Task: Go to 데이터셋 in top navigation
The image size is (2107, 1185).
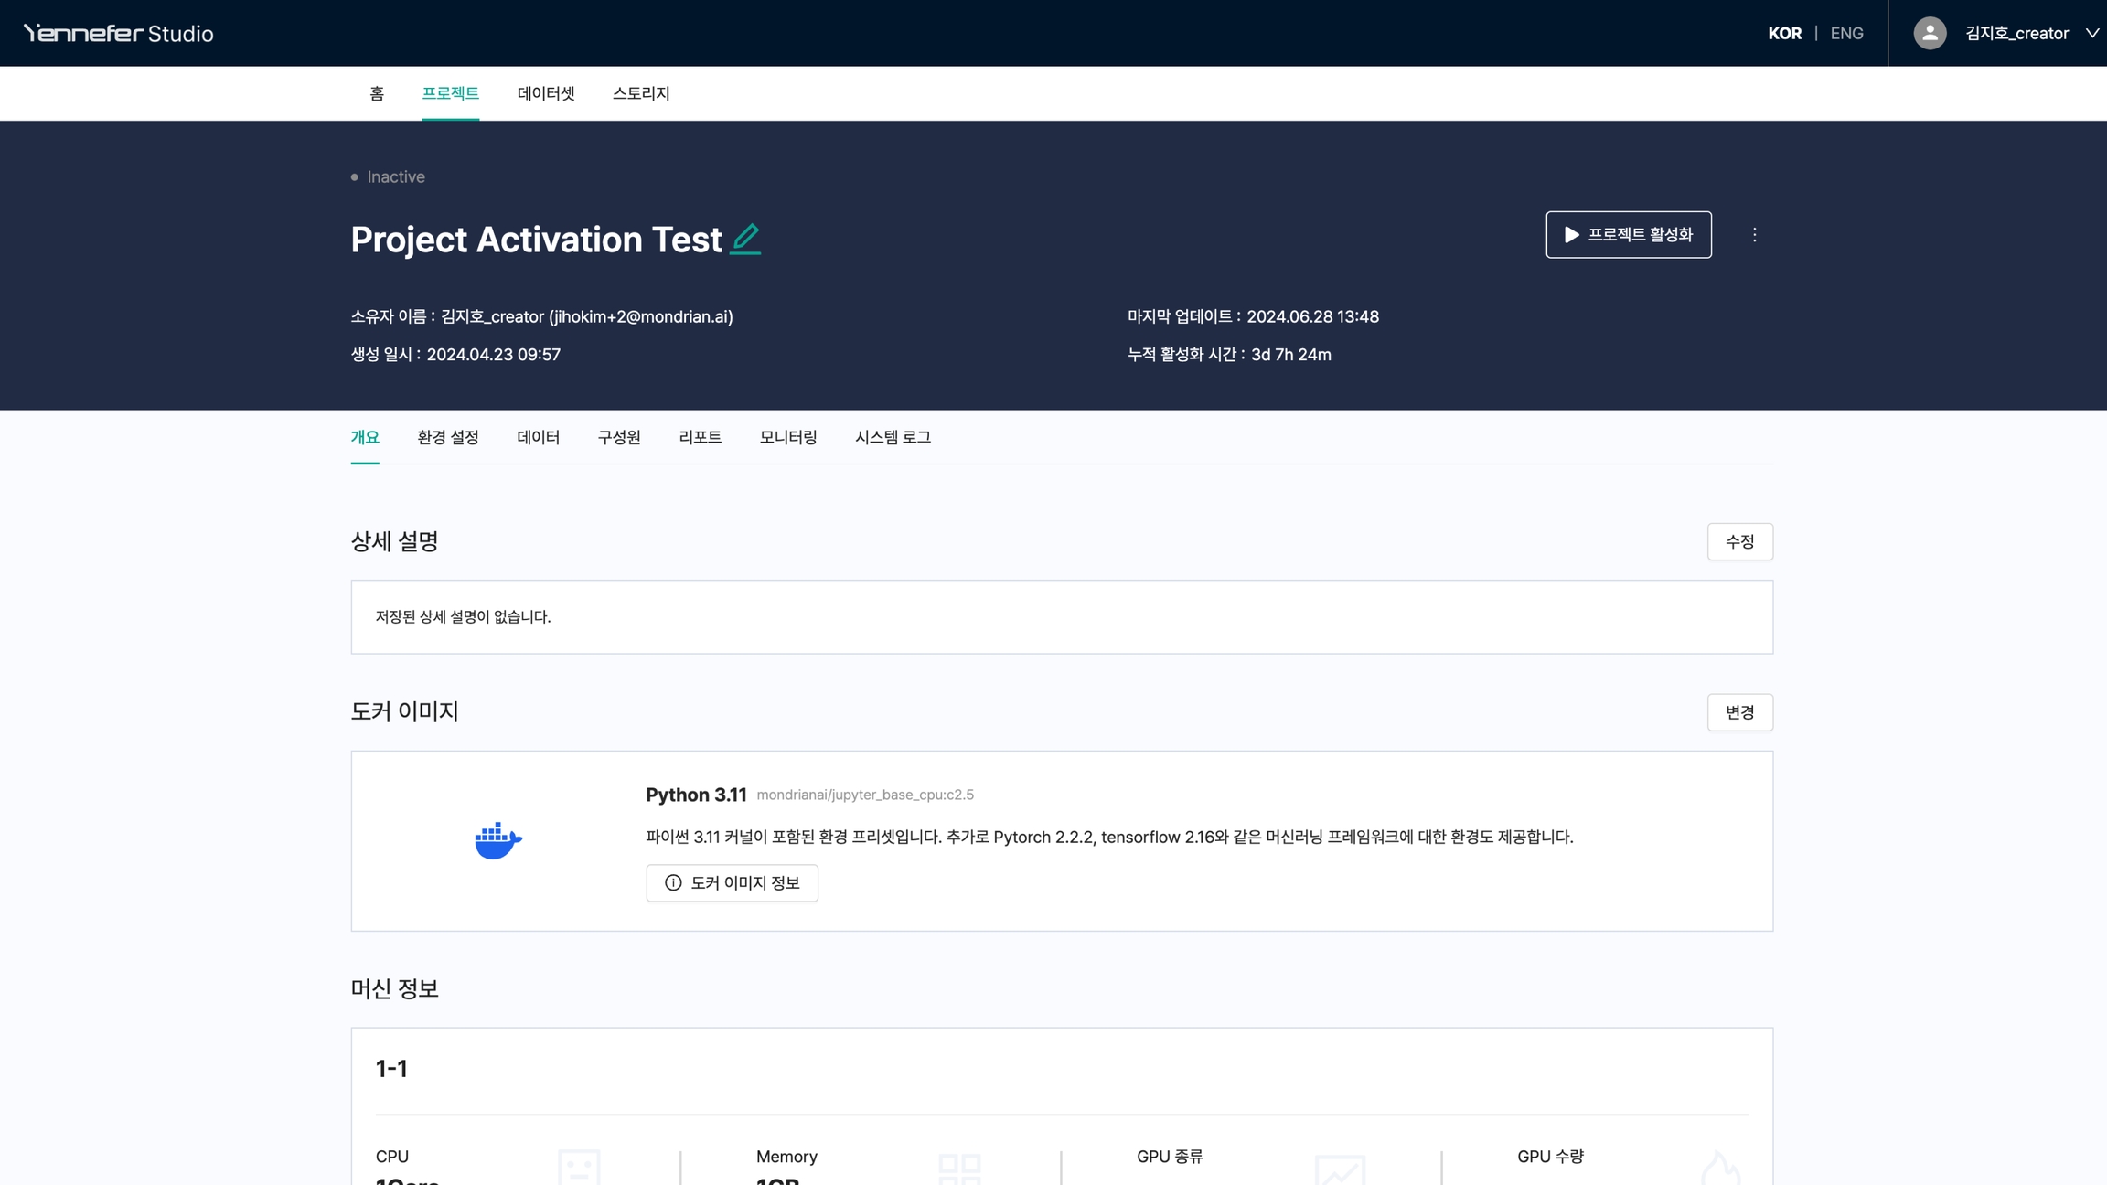Action: coord(545,93)
